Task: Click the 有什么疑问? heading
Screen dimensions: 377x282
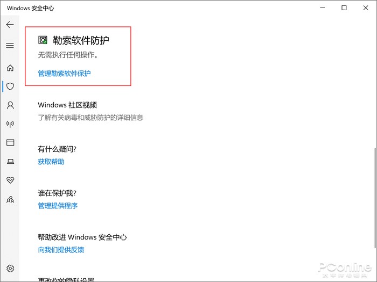Action: pyautogui.click(x=57, y=149)
